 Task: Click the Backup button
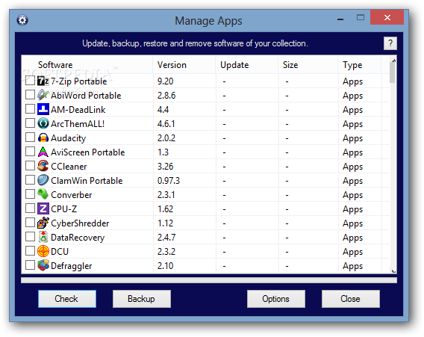142,299
